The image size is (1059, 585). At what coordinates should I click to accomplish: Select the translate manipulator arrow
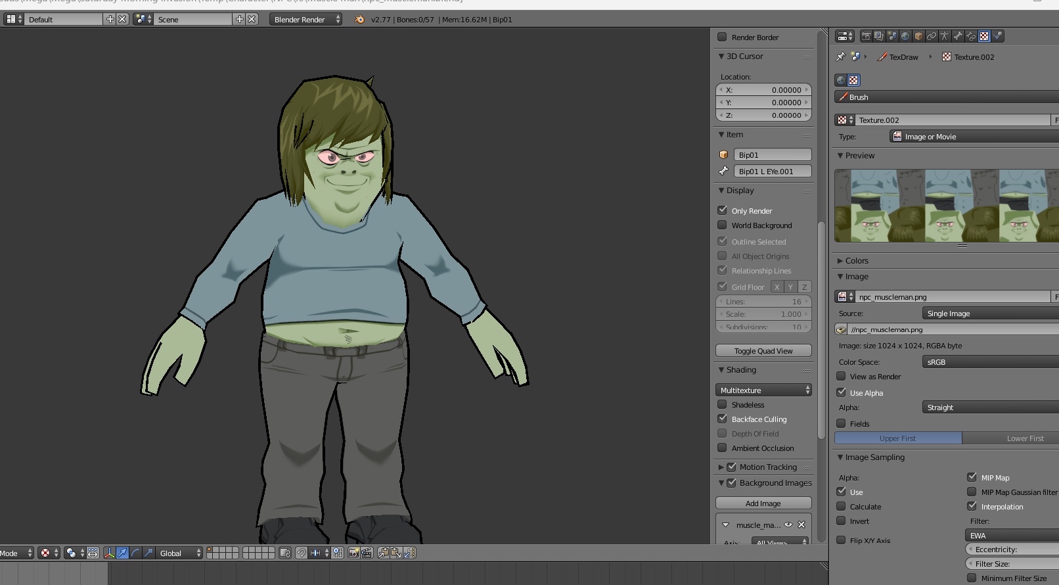click(x=122, y=553)
